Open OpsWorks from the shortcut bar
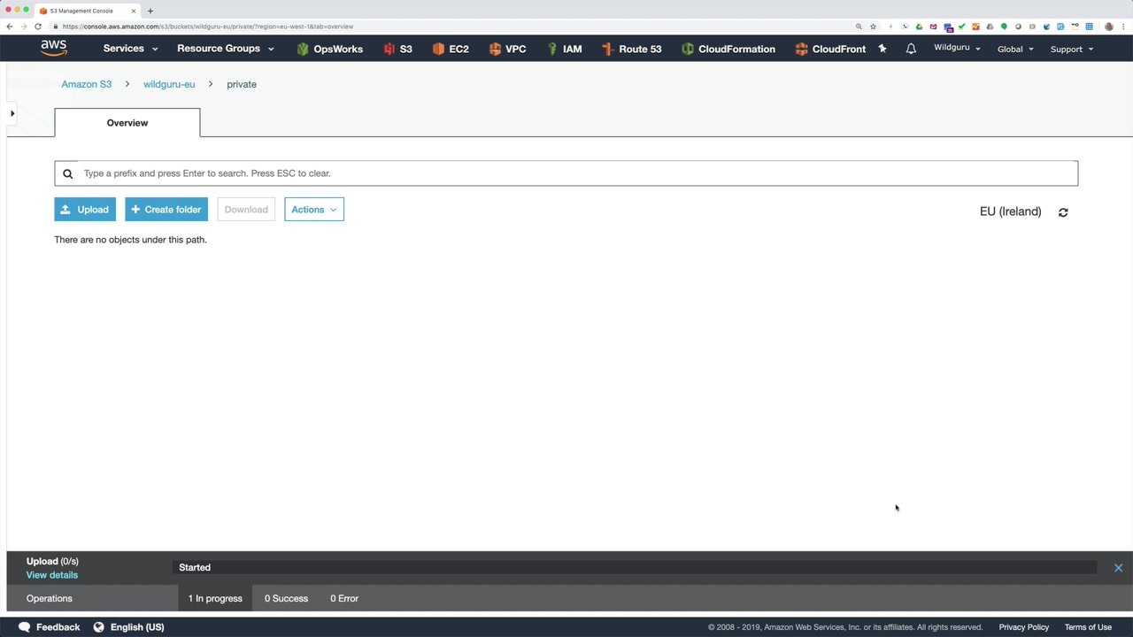 coord(329,49)
